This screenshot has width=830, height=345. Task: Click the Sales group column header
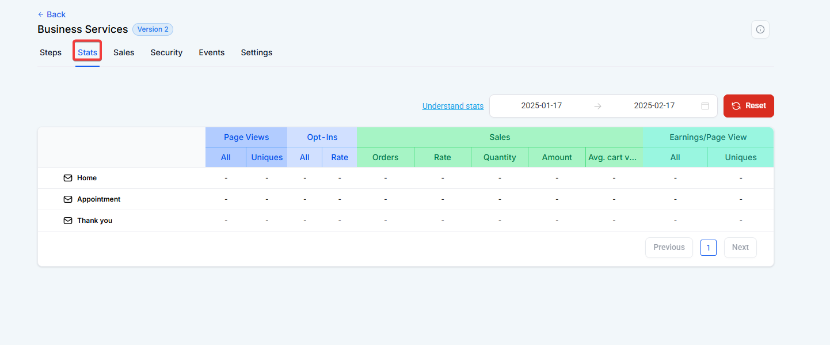[500, 137]
